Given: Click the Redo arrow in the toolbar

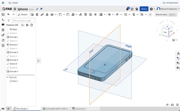Looking at the screenshot, I should point(13,14).
